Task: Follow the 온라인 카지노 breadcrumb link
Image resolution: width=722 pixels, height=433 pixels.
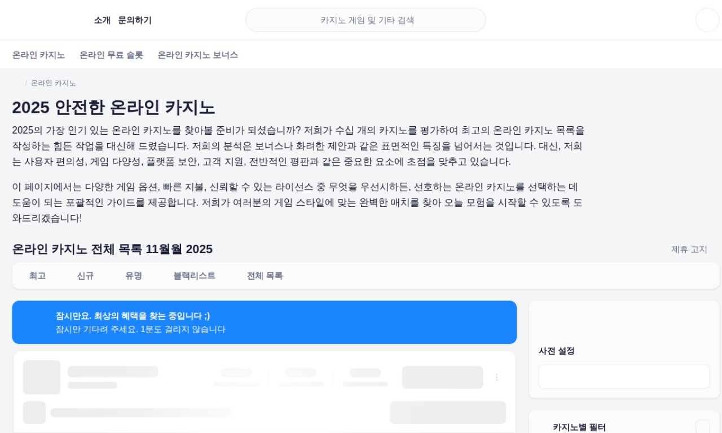Action: tap(53, 83)
